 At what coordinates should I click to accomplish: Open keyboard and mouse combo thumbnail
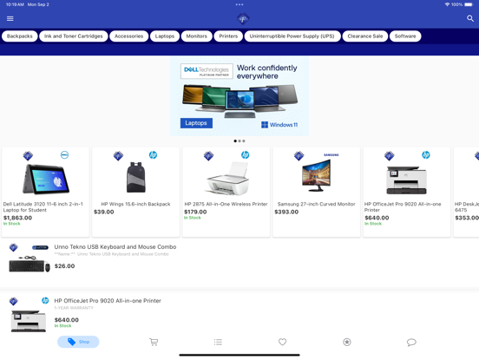pyautogui.click(x=30, y=264)
